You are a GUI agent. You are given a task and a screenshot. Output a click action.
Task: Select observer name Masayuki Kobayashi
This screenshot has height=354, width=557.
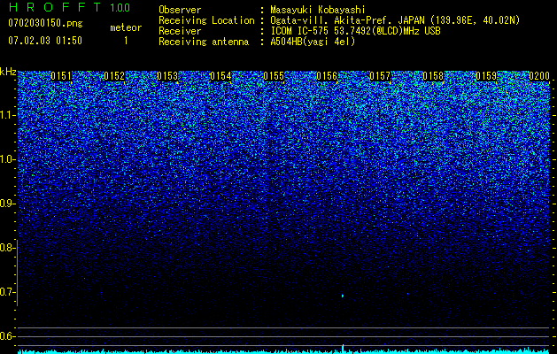point(318,10)
